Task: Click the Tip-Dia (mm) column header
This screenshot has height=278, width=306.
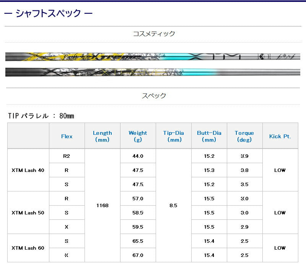Action: pyautogui.click(x=174, y=136)
